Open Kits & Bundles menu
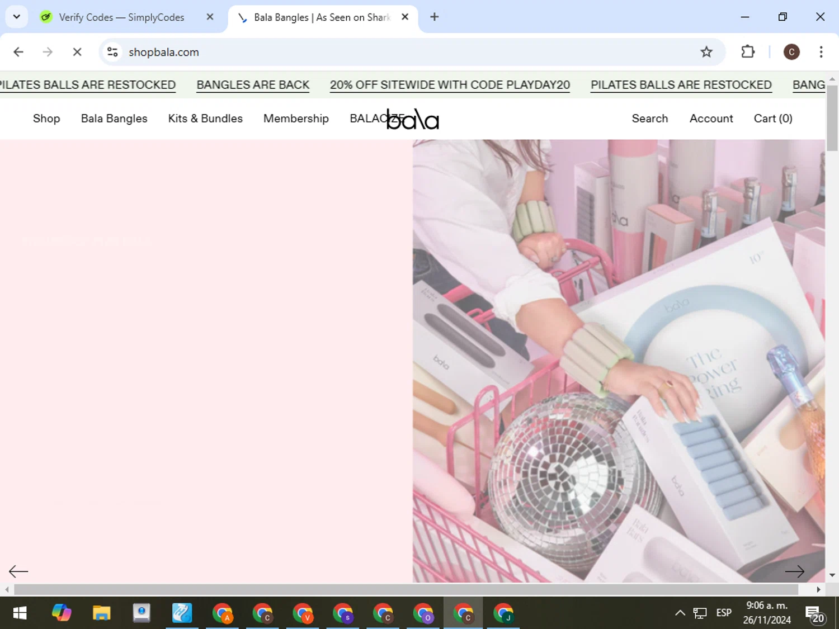Viewport: 839px width, 629px height. coord(205,119)
